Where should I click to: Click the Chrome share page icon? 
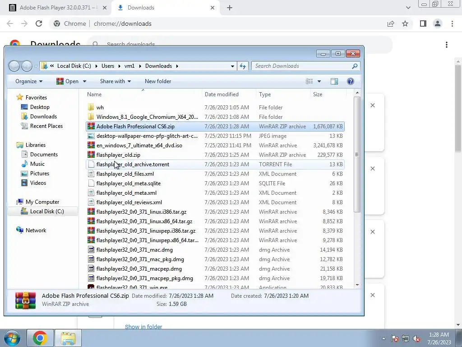[391, 23]
